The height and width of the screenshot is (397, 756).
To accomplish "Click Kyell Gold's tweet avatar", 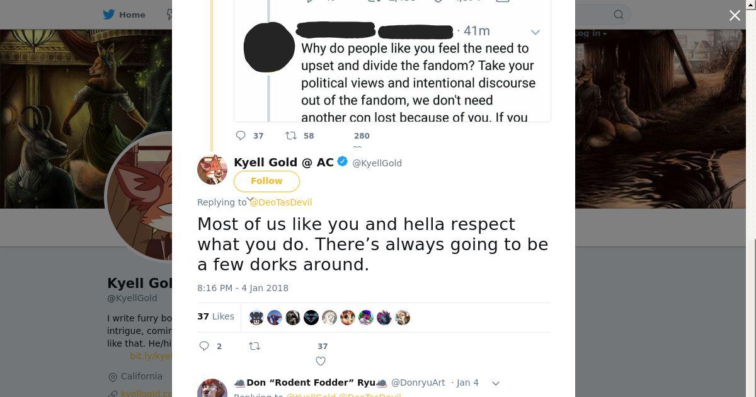I will [x=212, y=169].
